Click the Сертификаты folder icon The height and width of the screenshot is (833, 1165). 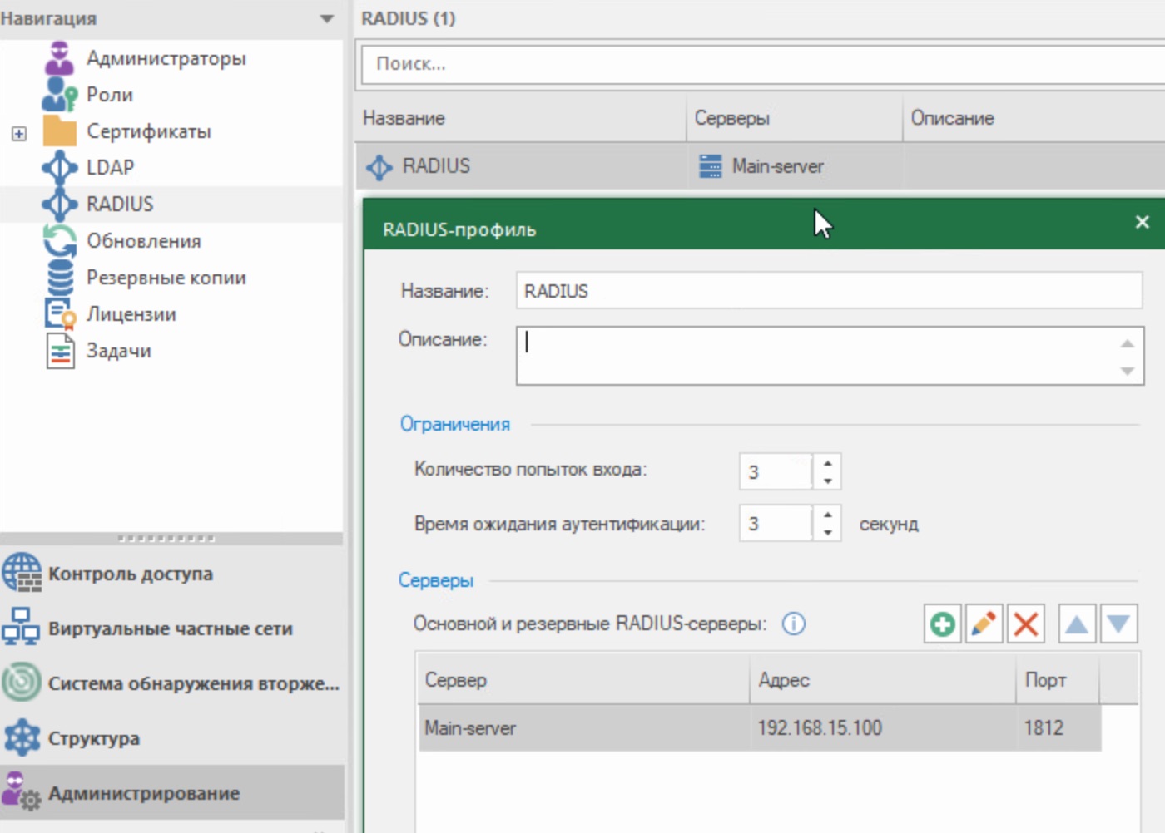click(x=59, y=131)
